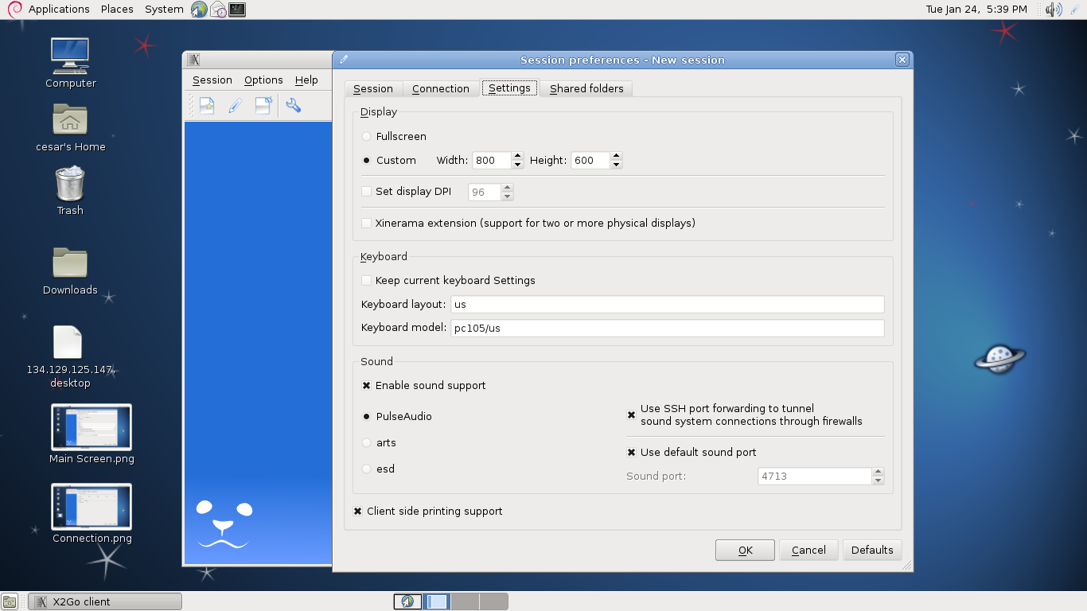Disable Enable sound support checkbox

[367, 386]
